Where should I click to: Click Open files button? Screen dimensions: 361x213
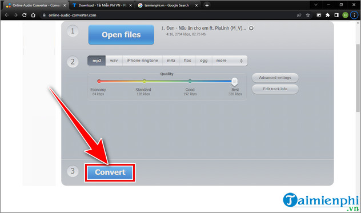pyautogui.click(x=121, y=35)
